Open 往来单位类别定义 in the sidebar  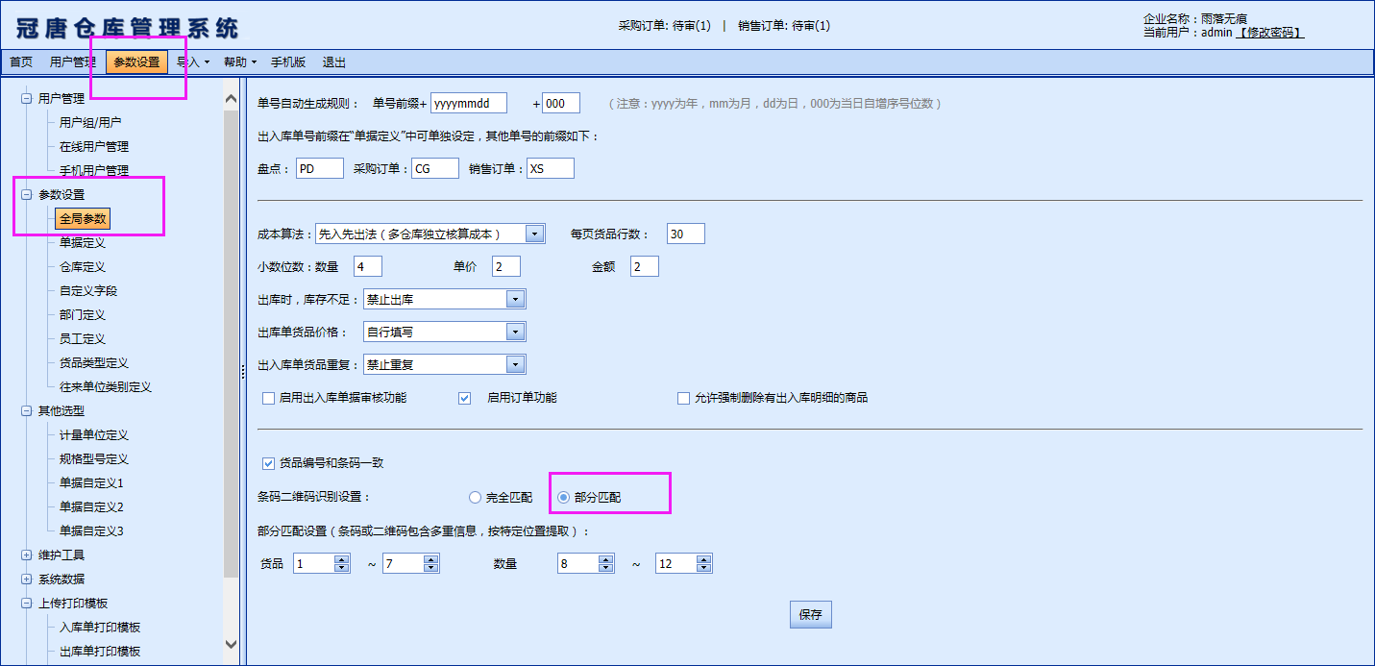(106, 386)
